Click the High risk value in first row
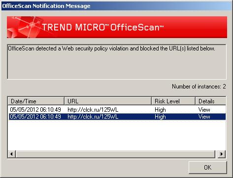 point(160,110)
